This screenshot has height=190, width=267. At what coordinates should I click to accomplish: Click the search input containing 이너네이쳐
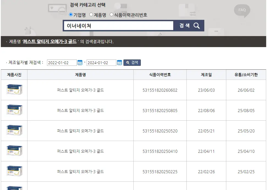[x=118, y=25]
